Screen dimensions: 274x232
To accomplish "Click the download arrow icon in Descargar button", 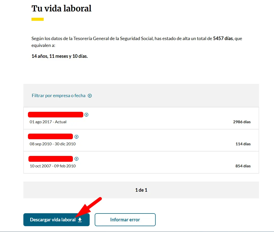I will tap(80, 220).
